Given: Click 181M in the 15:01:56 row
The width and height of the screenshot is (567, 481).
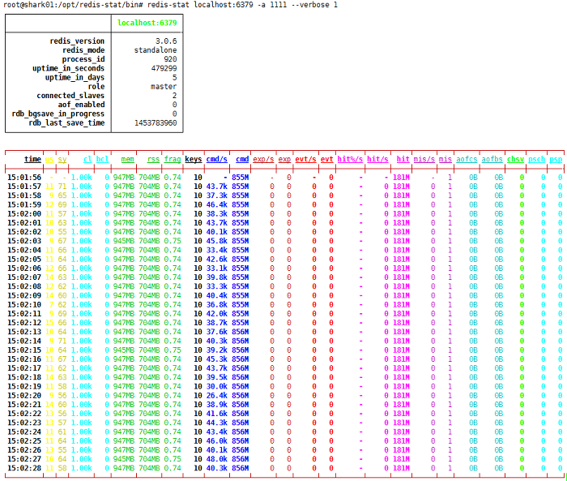Looking at the screenshot, I should [401, 178].
